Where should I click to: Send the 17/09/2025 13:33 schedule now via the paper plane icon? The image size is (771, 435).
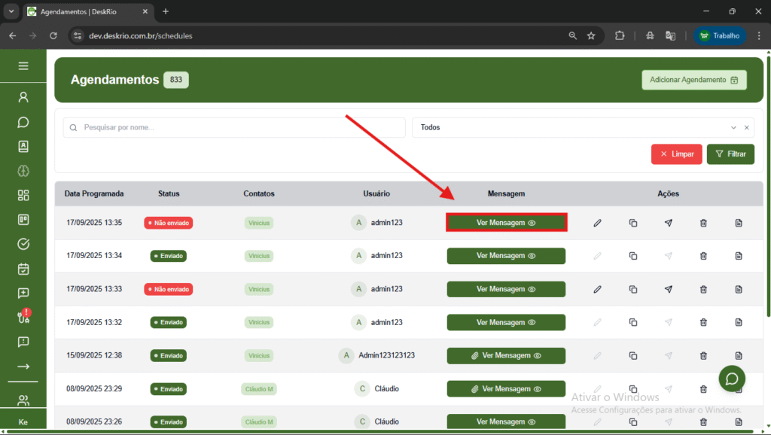(668, 289)
